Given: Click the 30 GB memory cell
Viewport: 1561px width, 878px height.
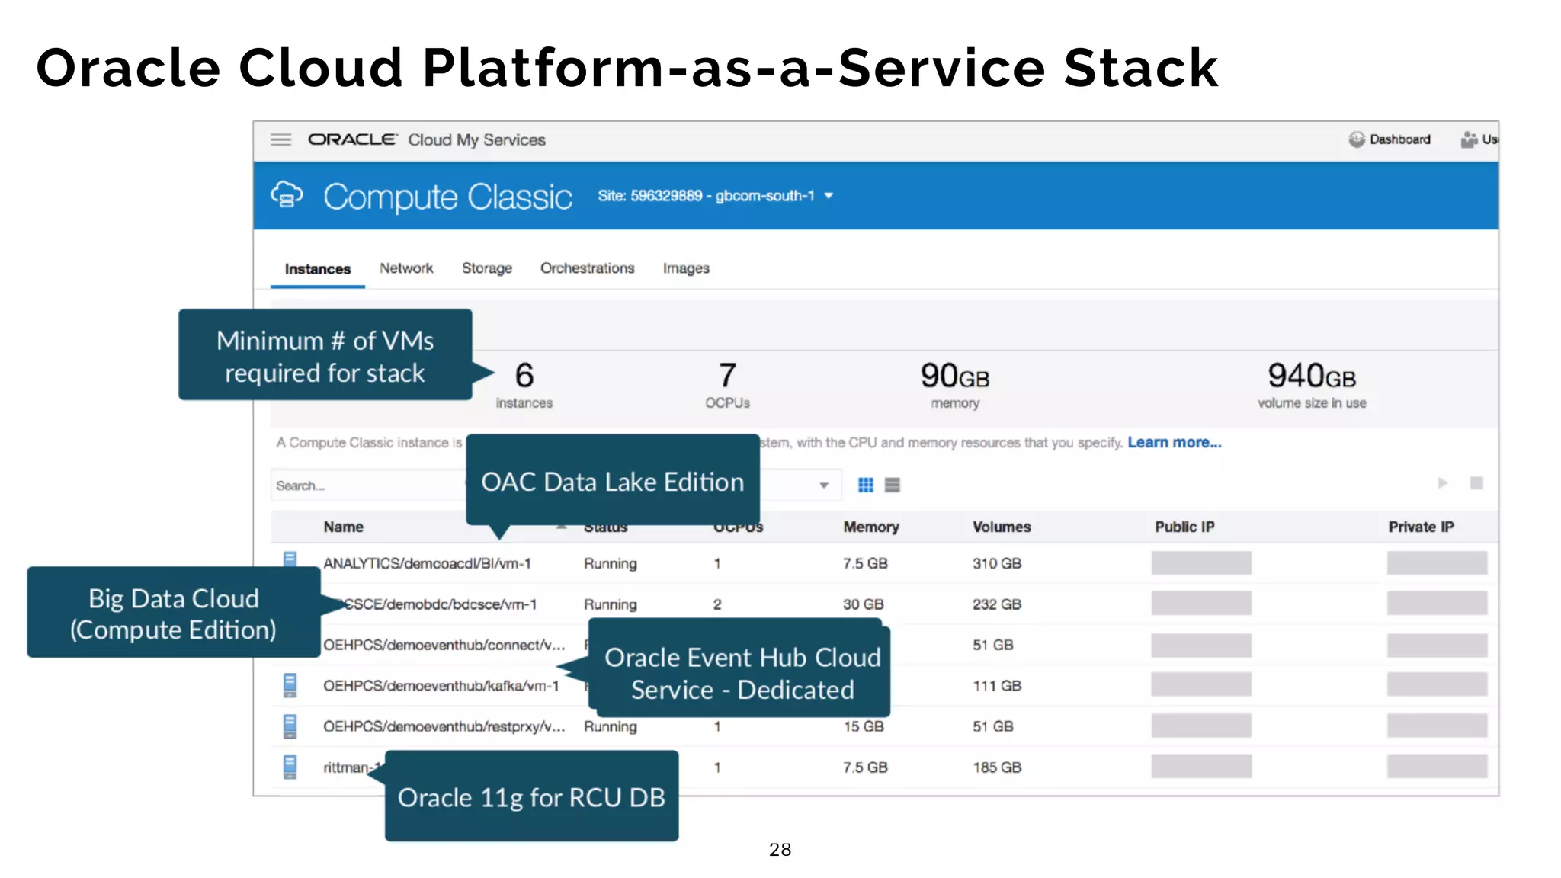Looking at the screenshot, I should pyautogui.click(x=864, y=604).
